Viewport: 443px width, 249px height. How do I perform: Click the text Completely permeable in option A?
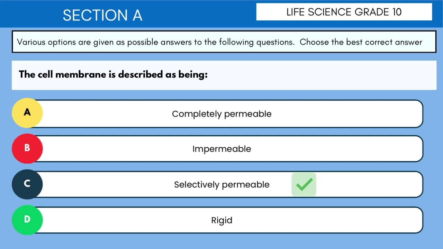click(x=222, y=114)
